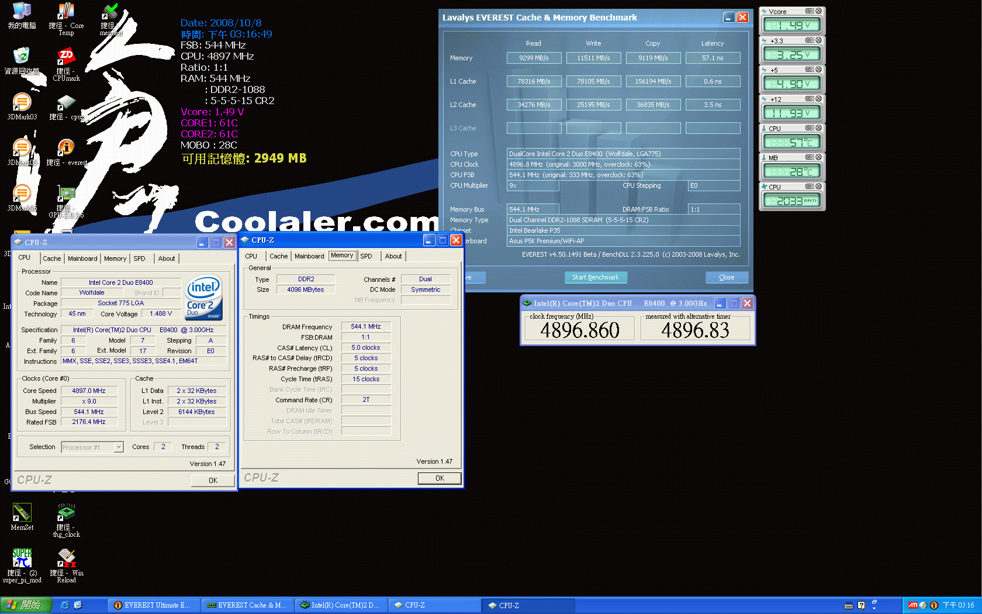Viewport: 982px width, 614px height.
Task: Launch the super_pi_mod shortcut
Action: click(x=22, y=566)
